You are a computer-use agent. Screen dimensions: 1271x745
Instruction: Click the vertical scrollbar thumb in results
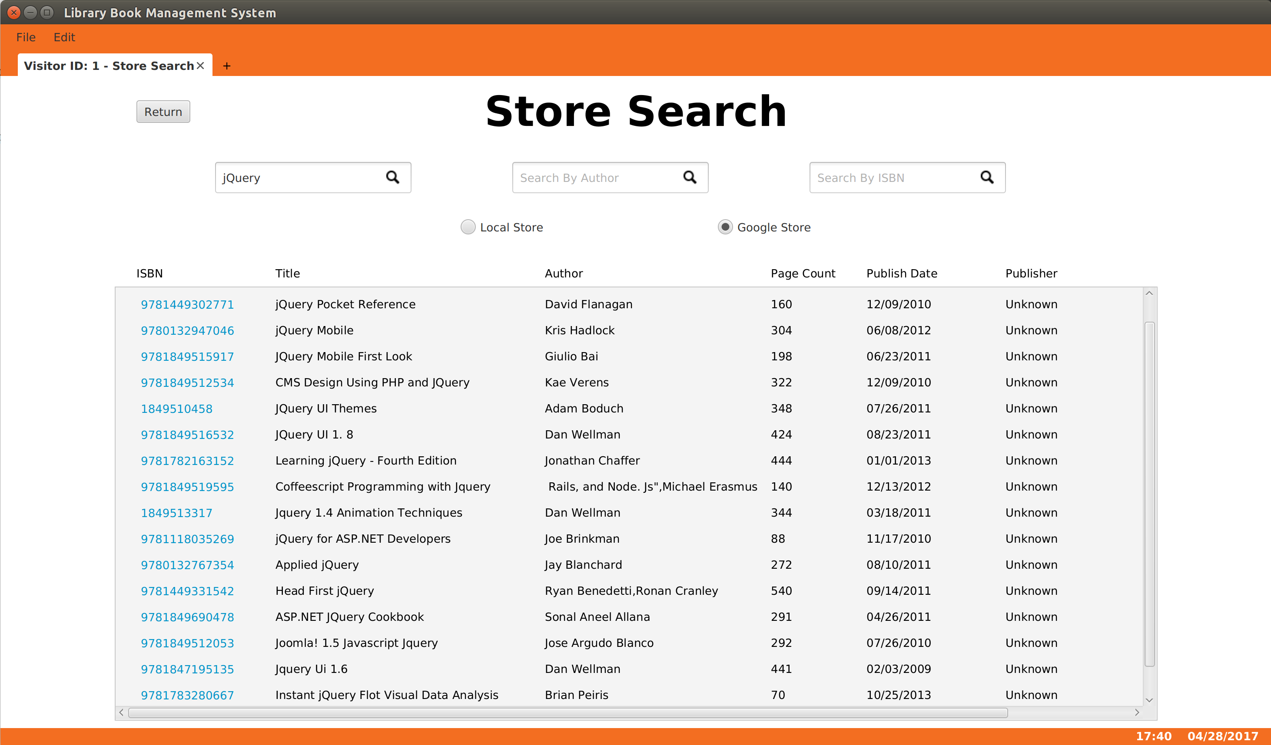[1149, 494]
